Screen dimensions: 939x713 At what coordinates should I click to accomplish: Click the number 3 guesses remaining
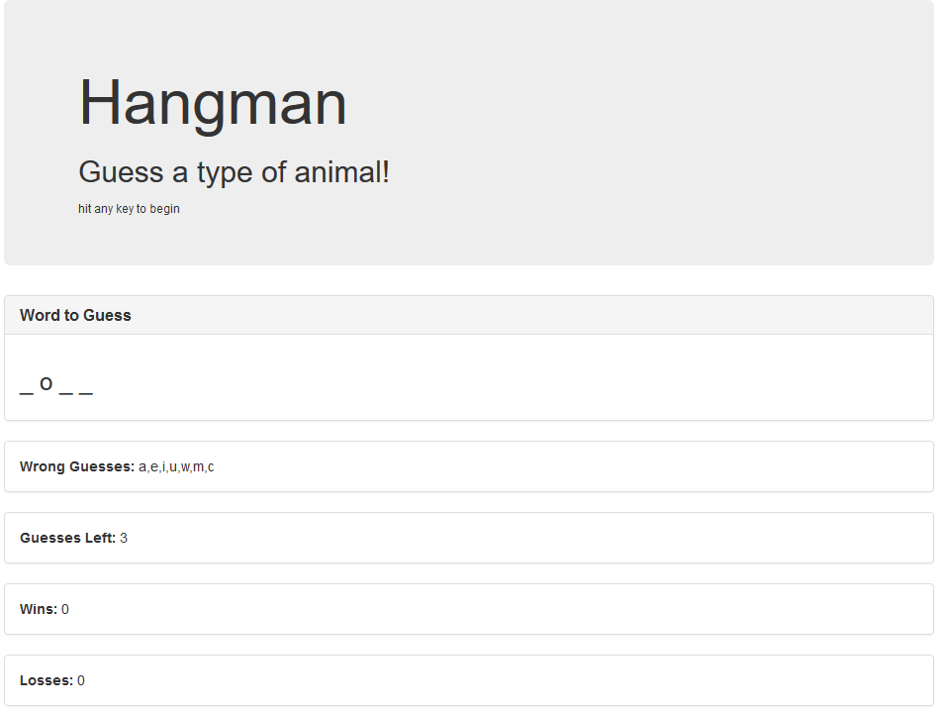(x=124, y=538)
